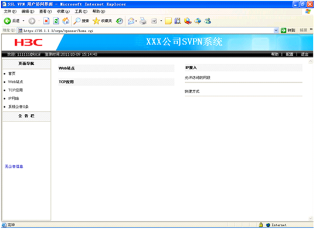Screen dimensions: 316x230
Task: Open TCP应用 in the navigation sidebar
Action: tap(15, 90)
